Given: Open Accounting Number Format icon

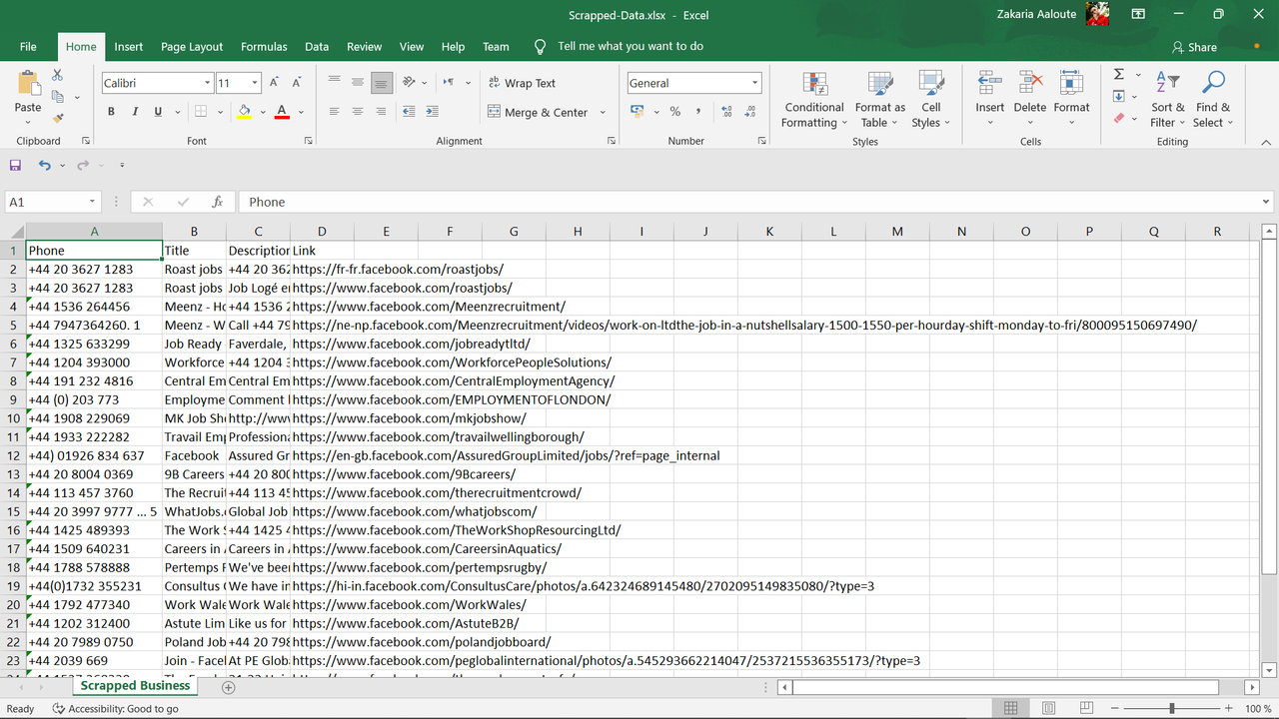Looking at the screenshot, I should point(638,112).
